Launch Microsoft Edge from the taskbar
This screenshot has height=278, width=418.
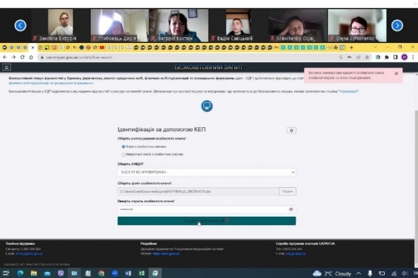[20, 273]
